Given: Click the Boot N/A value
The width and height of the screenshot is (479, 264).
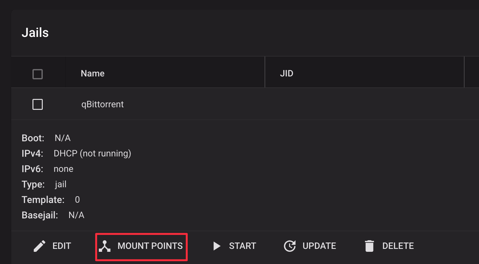Looking at the screenshot, I should 63,138.
